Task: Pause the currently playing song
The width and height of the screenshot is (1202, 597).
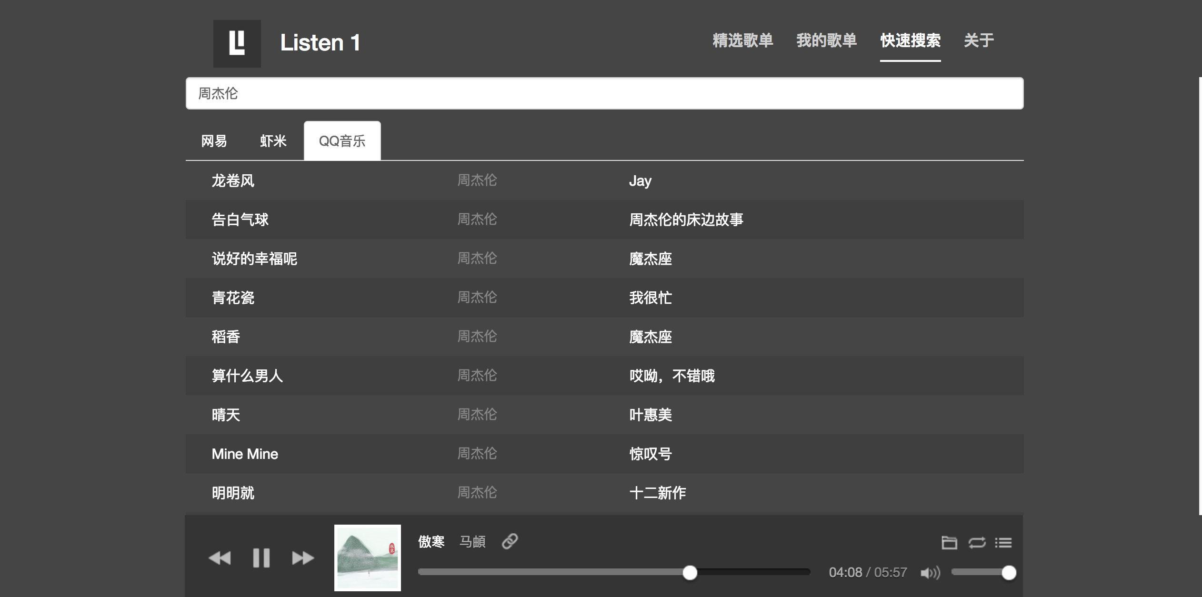Action: tap(261, 558)
